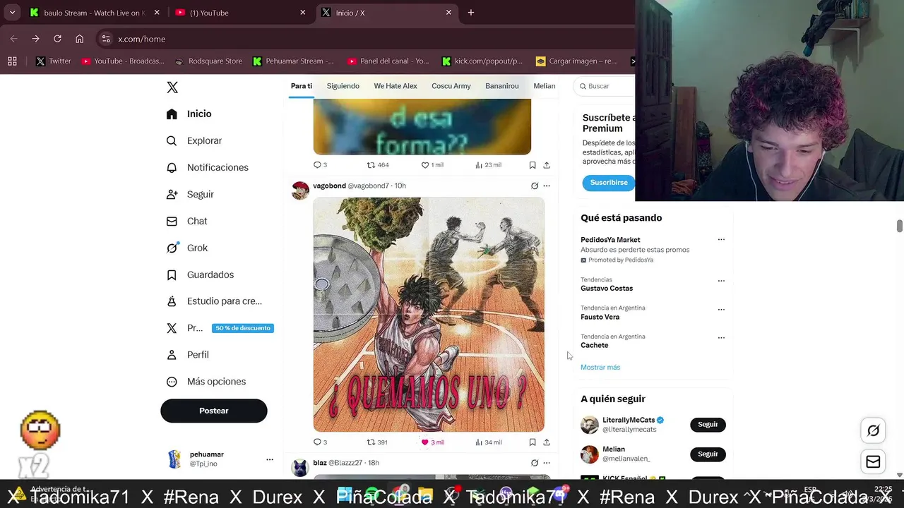Unlike vagobond post with 3 mil likes

(432, 442)
